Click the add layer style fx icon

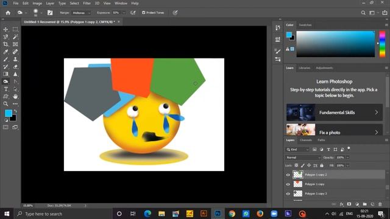pos(341,204)
